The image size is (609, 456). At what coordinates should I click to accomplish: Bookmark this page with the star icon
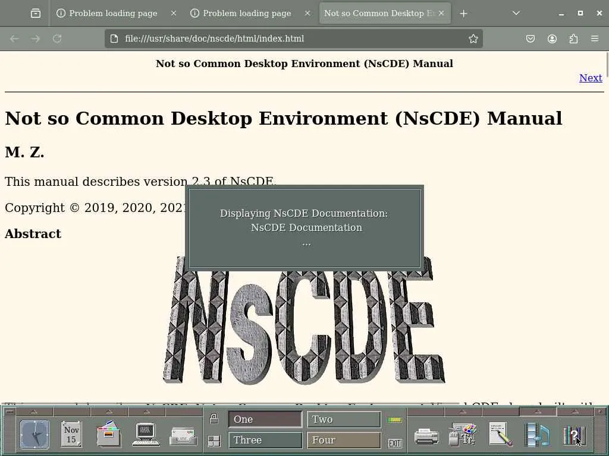coord(473,39)
